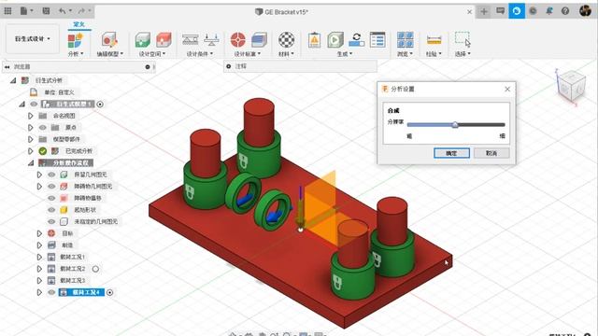Image resolution: width=598 pixels, height=336 pixels.
Task: Click 确定 in 分析设置 dialog
Action: coord(451,153)
